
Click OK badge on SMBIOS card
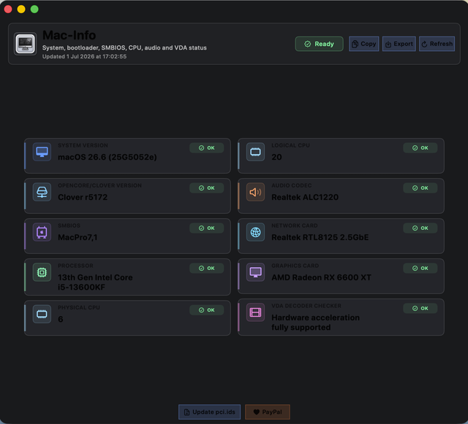click(206, 228)
